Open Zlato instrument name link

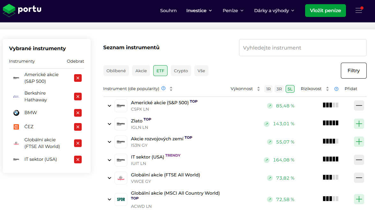point(137,121)
